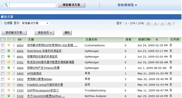This screenshot has width=182, height=98.
Task: Sort table by the 查看 column header
Action: (x=128, y=40)
